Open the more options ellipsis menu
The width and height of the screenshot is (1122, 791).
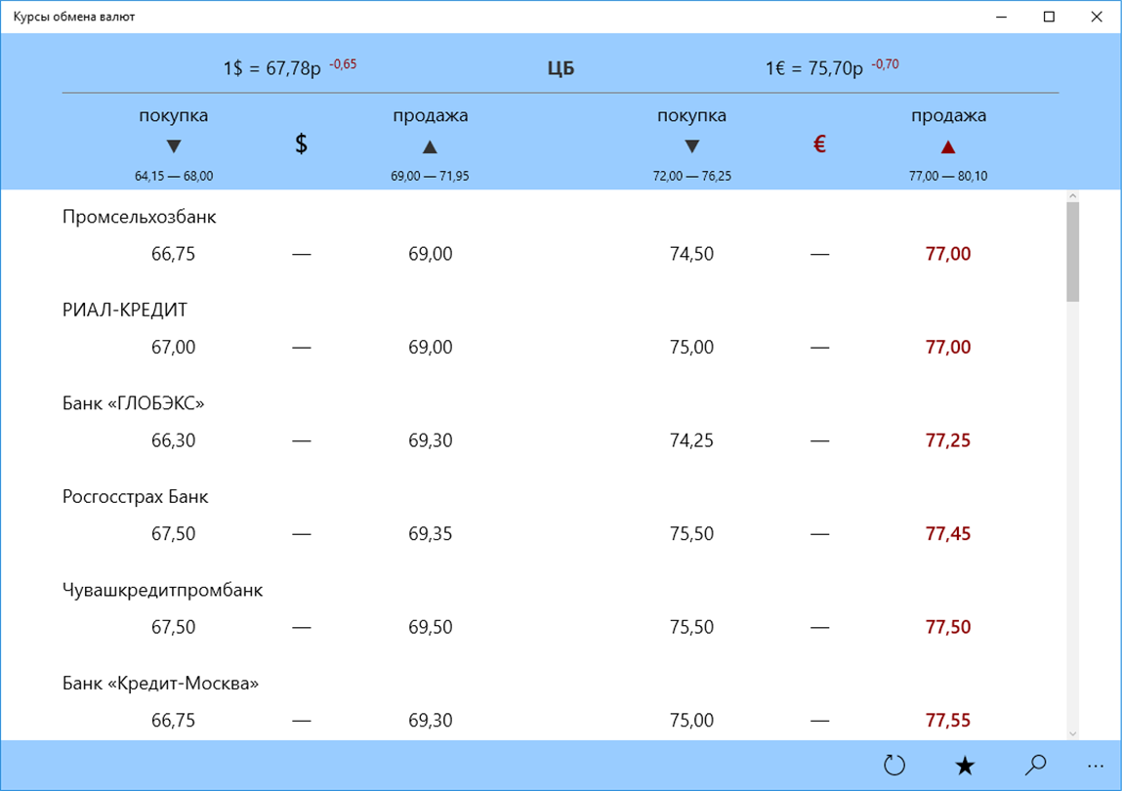click(x=1095, y=767)
